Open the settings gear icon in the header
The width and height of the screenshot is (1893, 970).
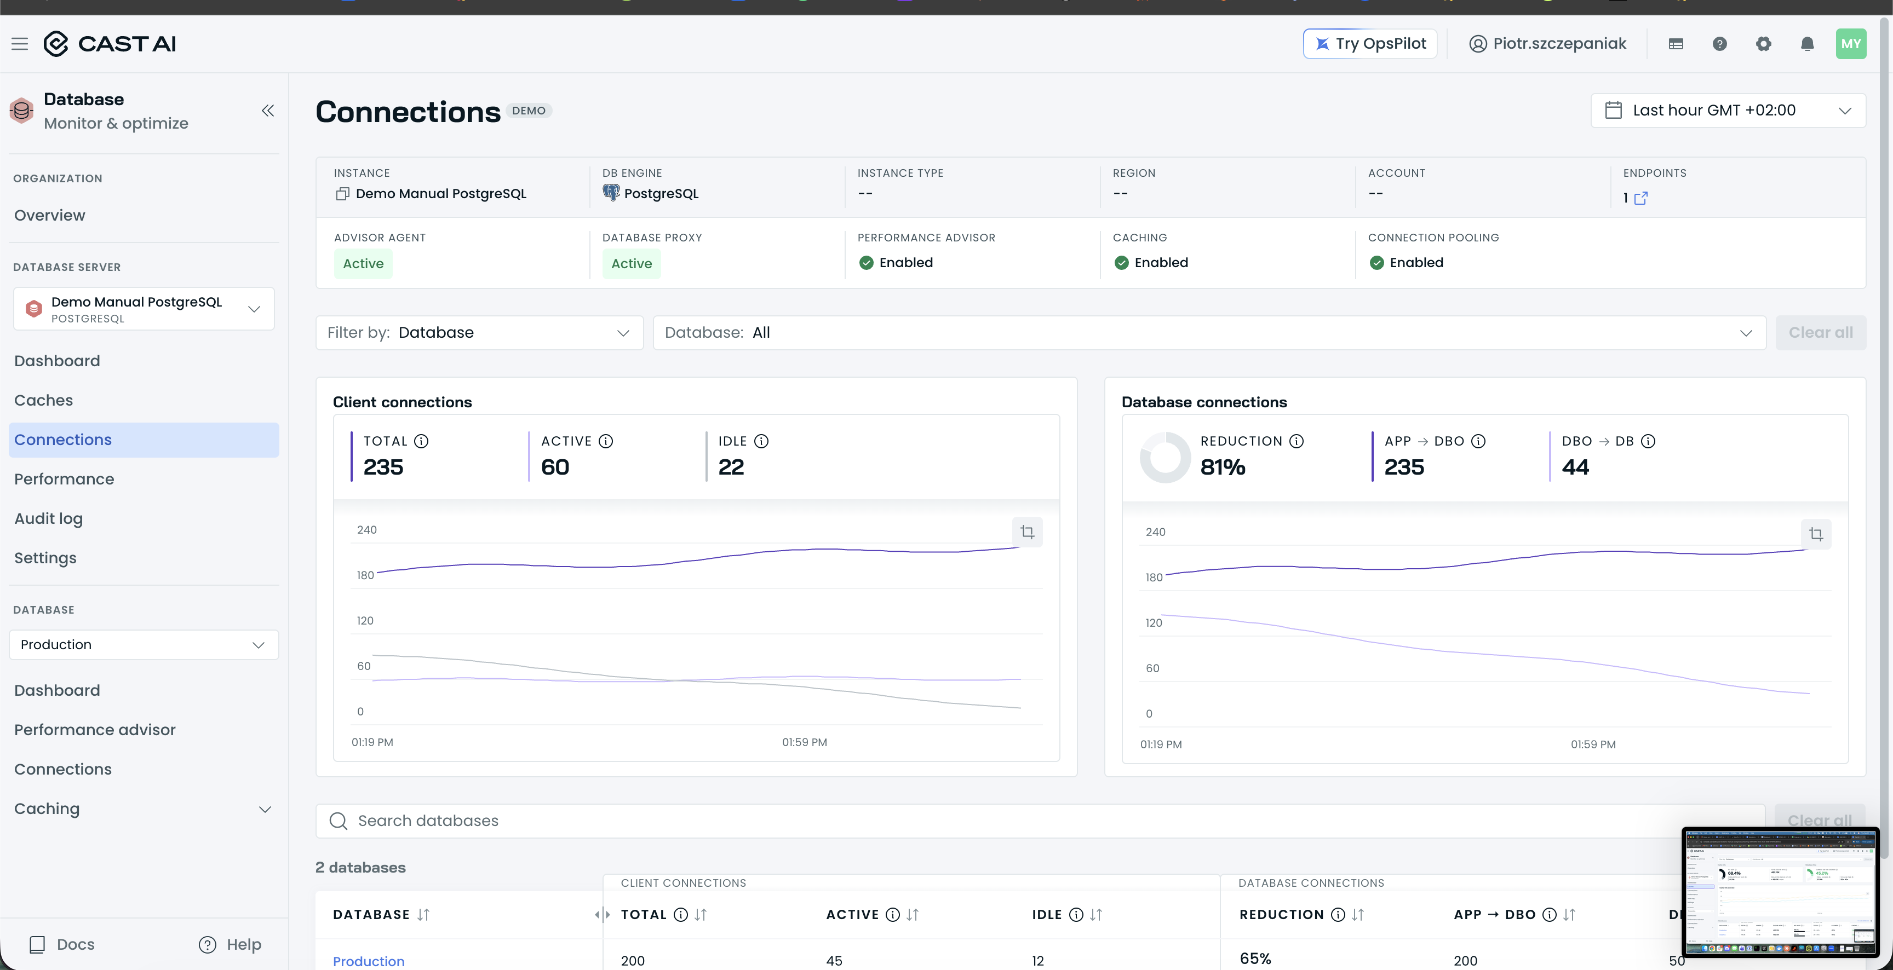tap(1764, 44)
